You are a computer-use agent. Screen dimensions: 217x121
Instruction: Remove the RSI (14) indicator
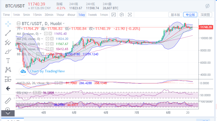click(39, 93)
